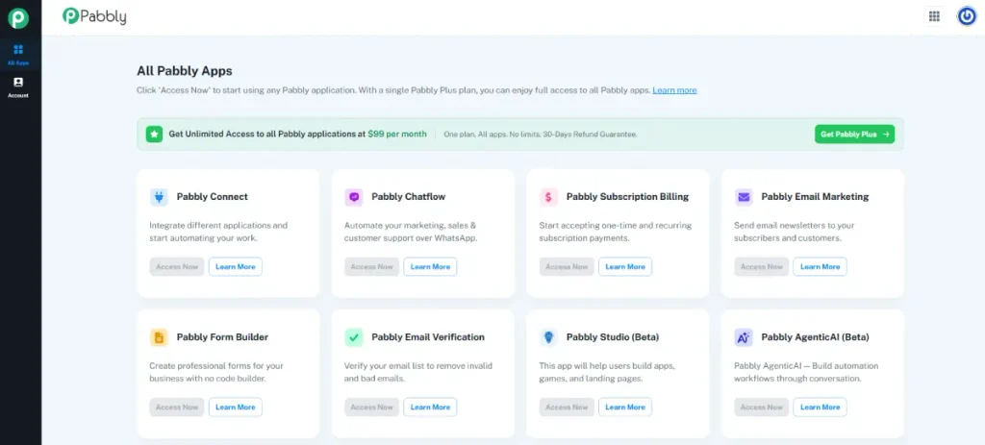
Task: Click Learn More for Pabbly Studio
Action: pos(625,408)
